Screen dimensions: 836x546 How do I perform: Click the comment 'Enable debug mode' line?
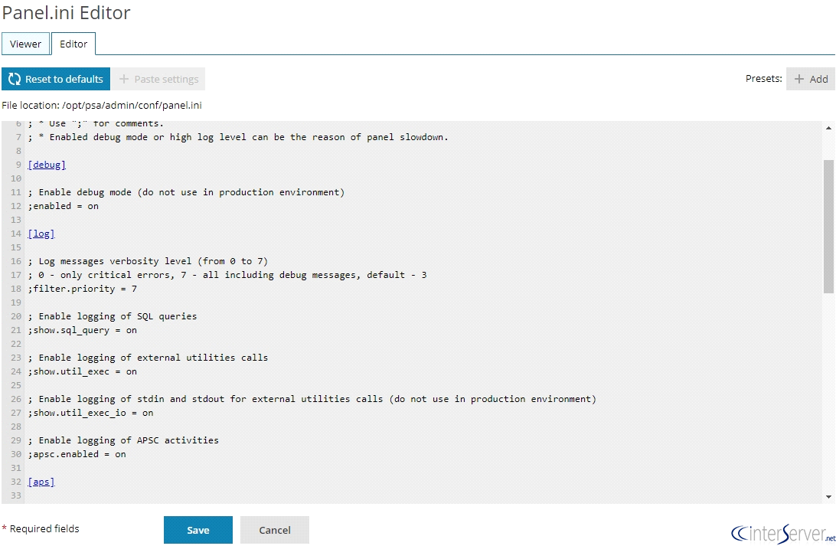[187, 192]
